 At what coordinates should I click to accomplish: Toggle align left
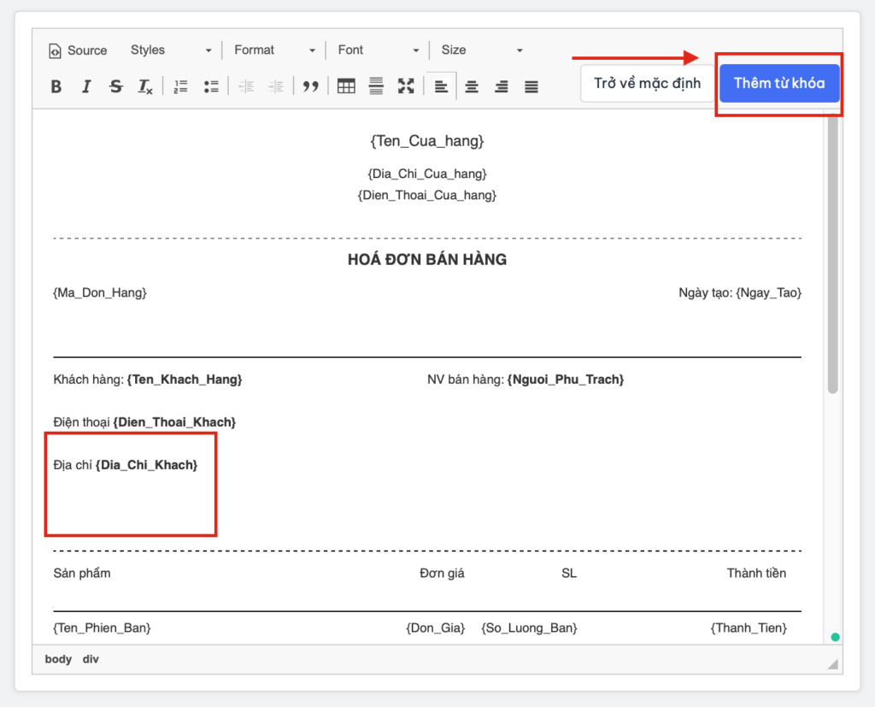point(441,86)
